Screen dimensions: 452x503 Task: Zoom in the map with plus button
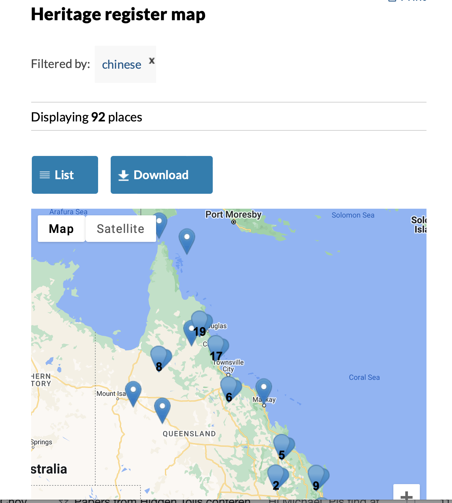(406, 496)
